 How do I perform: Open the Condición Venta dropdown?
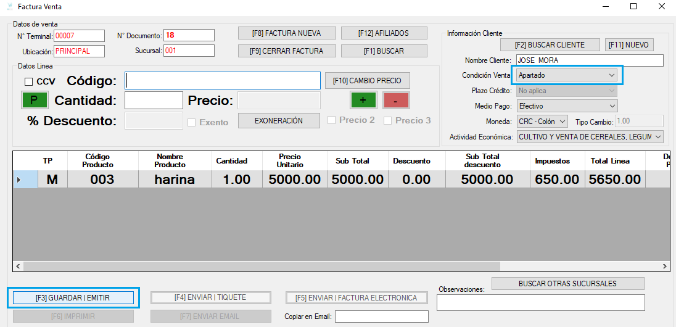tap(567, 75)
